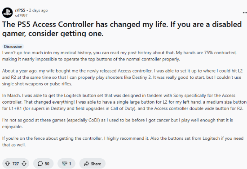Image resolution: width=247 pixels, height=169 pixels.
Task: Click the 50 comments count
Action: pos(47,164)
